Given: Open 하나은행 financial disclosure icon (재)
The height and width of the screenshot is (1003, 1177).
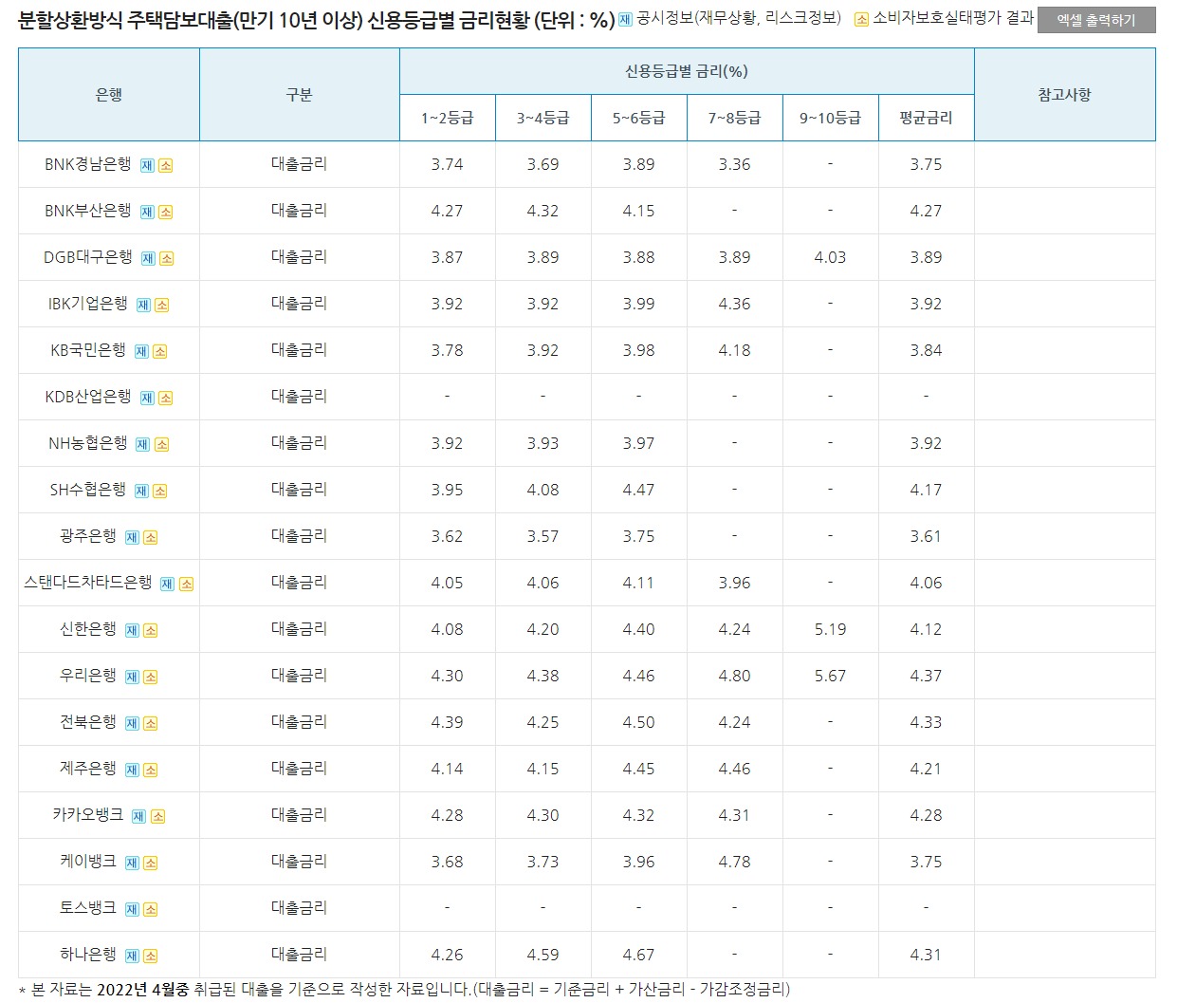Looking at the screenshot, I should (132, 956).
